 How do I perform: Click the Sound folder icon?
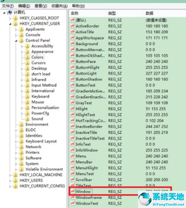click(x=27, y=119)
